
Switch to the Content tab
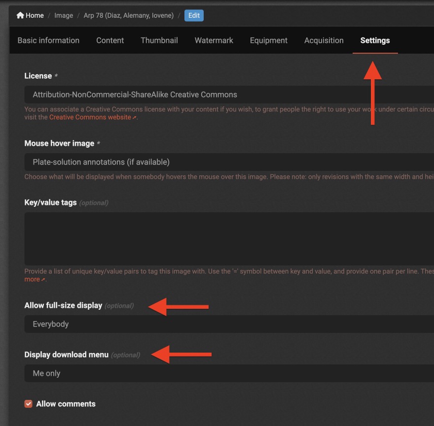coord(110,40)
